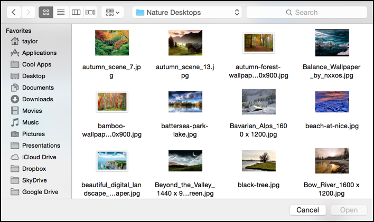Go to iCloud Drive in sidebar
Screen dimensions: 374x222
[x=39, y=157]
